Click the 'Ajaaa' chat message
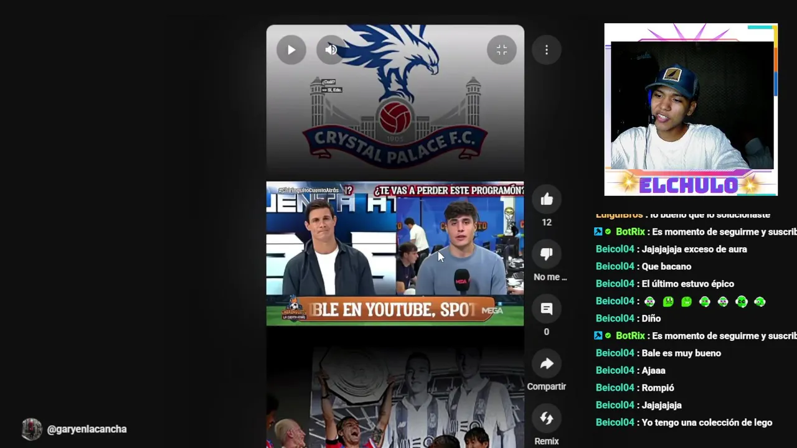 631,370
